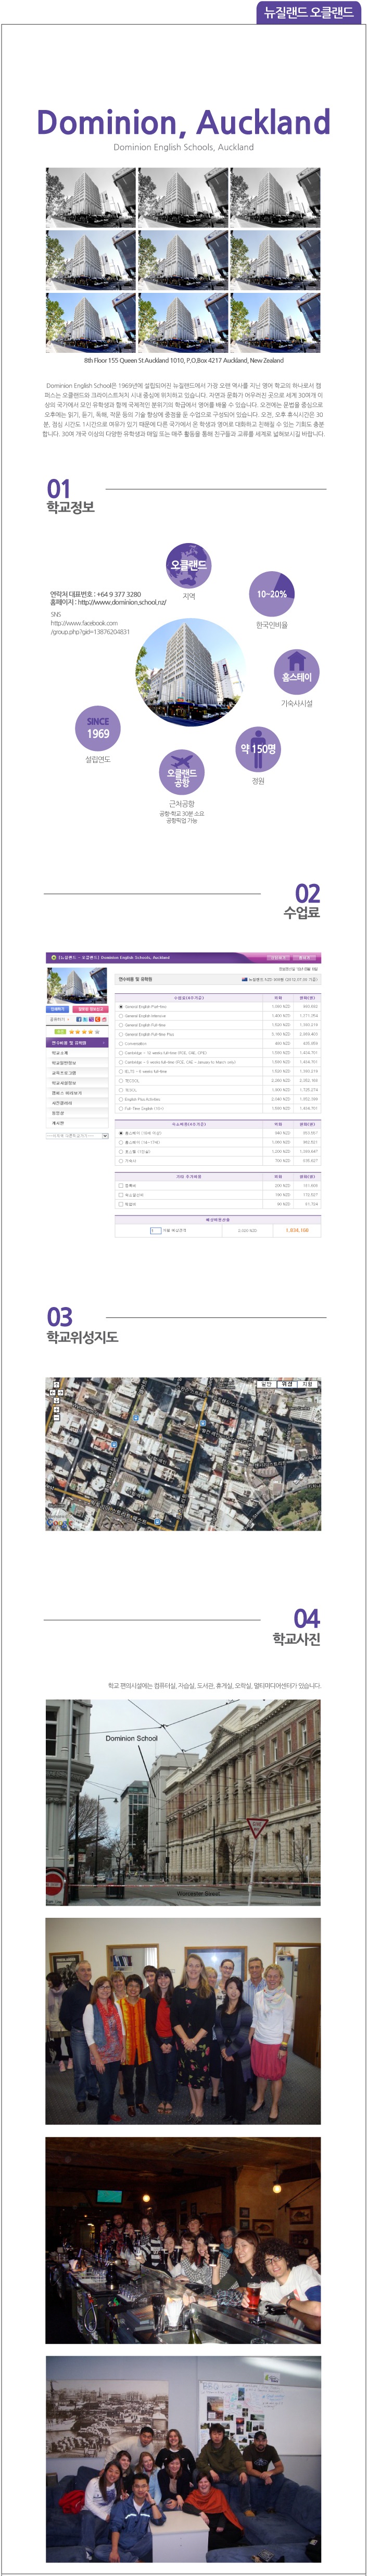Click the group photo on the blue couch
Screen dimensions: 368x2576
coord(183,2458)
